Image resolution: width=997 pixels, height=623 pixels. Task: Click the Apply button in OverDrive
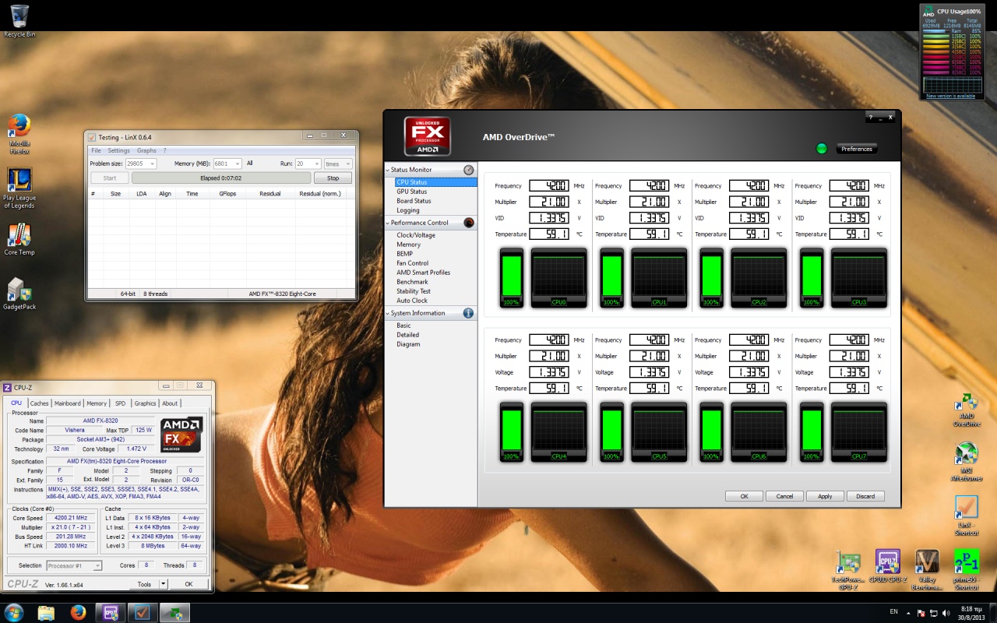click(x=825, y=496)
